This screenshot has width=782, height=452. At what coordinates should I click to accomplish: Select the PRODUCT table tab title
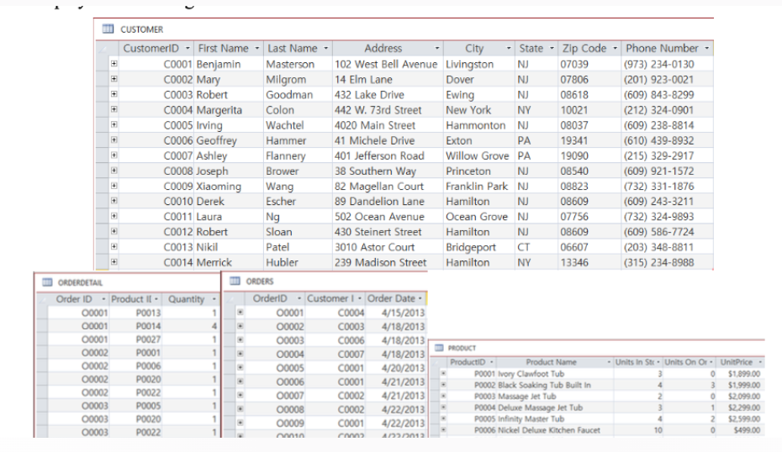(x=462, y=348)
